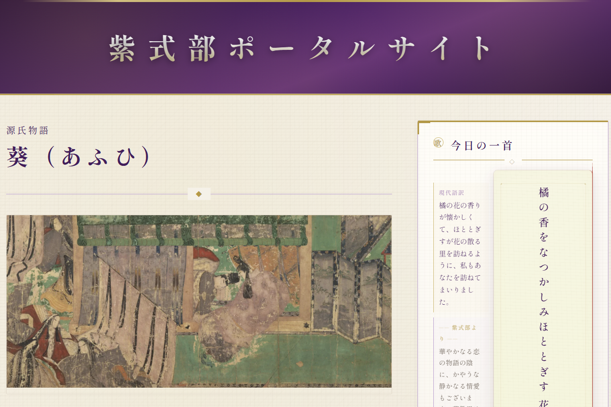This screenshot has height=407, width=611.
Task: Open the Genji scroll painting image
Action: [x=199, y=301]
